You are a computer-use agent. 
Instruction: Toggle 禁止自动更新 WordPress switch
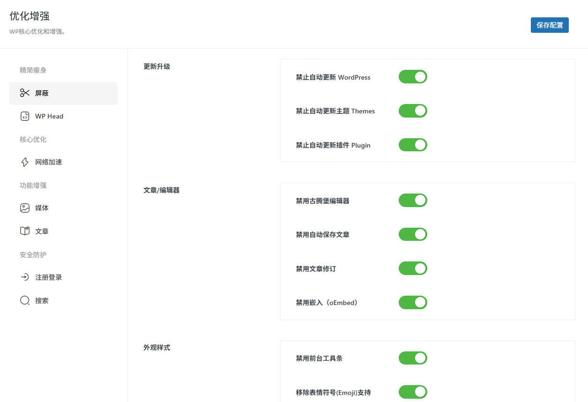(x=413, y=77)
